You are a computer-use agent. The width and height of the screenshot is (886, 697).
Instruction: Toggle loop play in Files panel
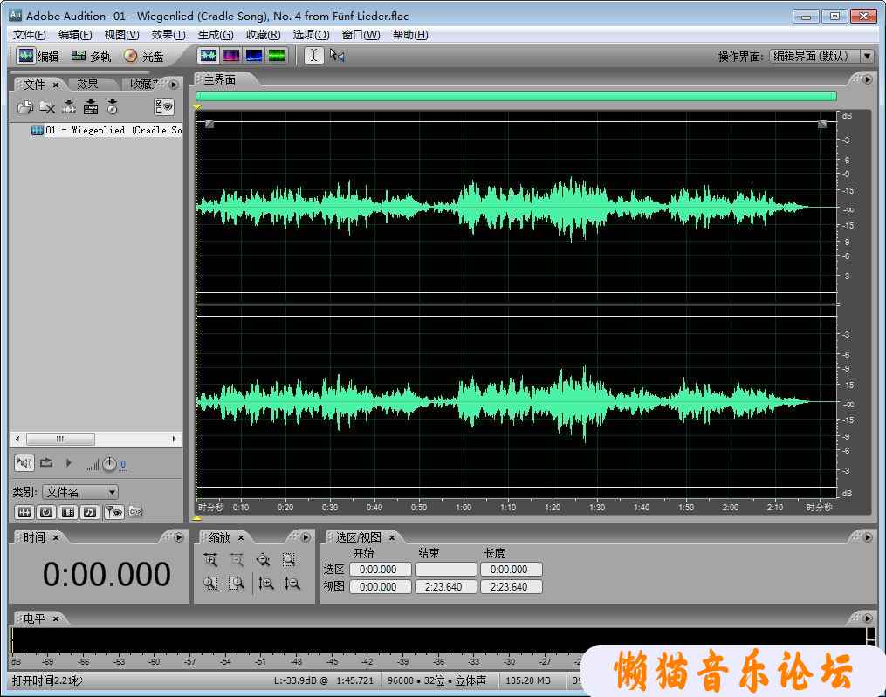coord(46,463)
